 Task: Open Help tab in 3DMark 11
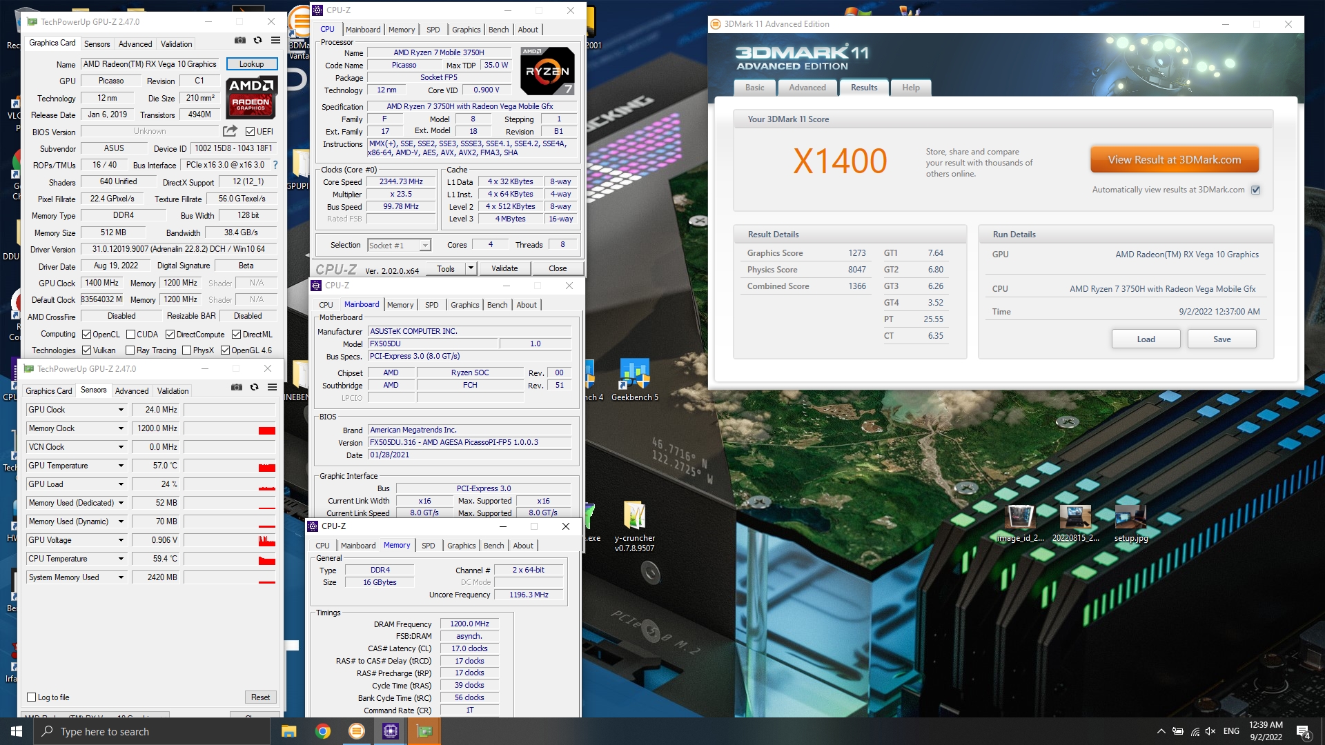tap(910, 88)
